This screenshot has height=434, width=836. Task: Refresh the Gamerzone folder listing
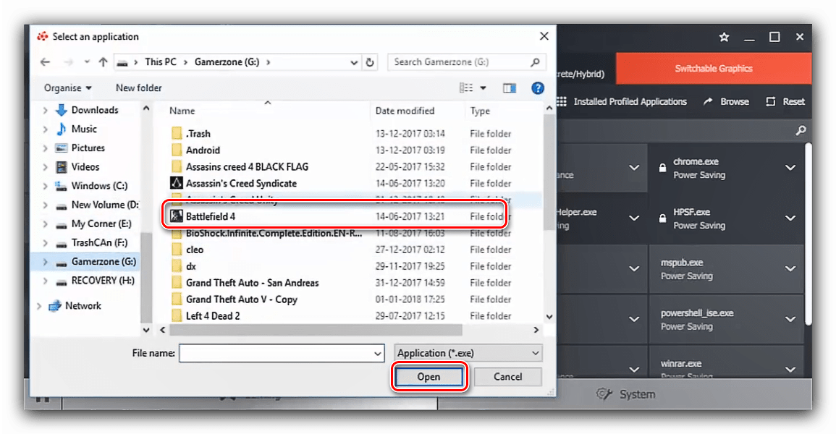pos(371,62)
